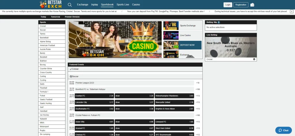Select Liverpool FC odds 1.65
Viewport: 295px width, 136px height.
click(x=174, y=122)
